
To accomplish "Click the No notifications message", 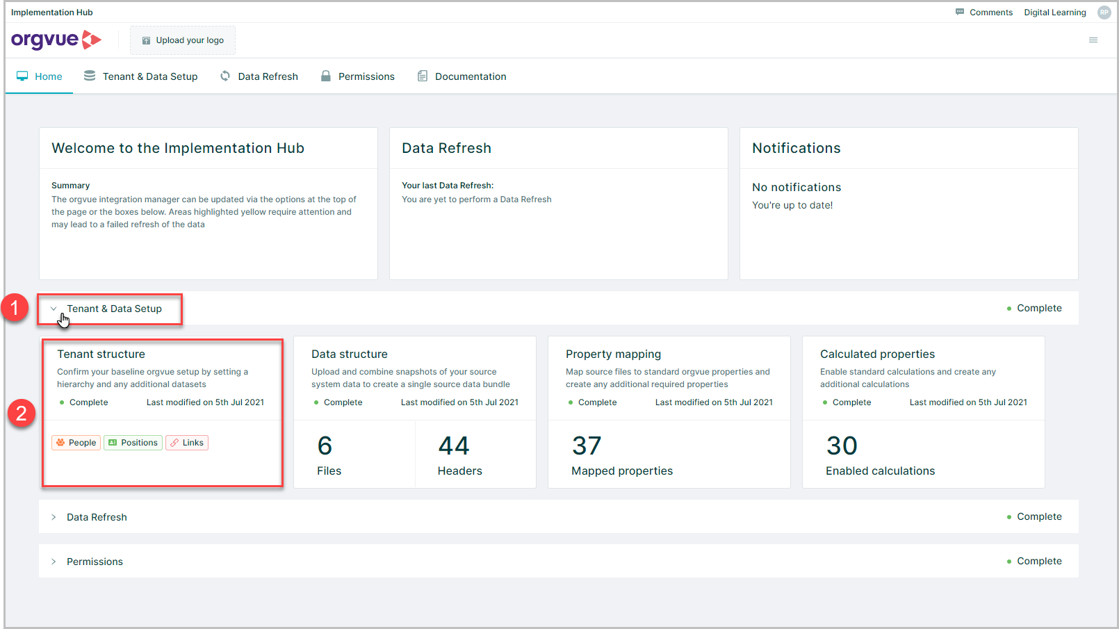I will (797, 187).
